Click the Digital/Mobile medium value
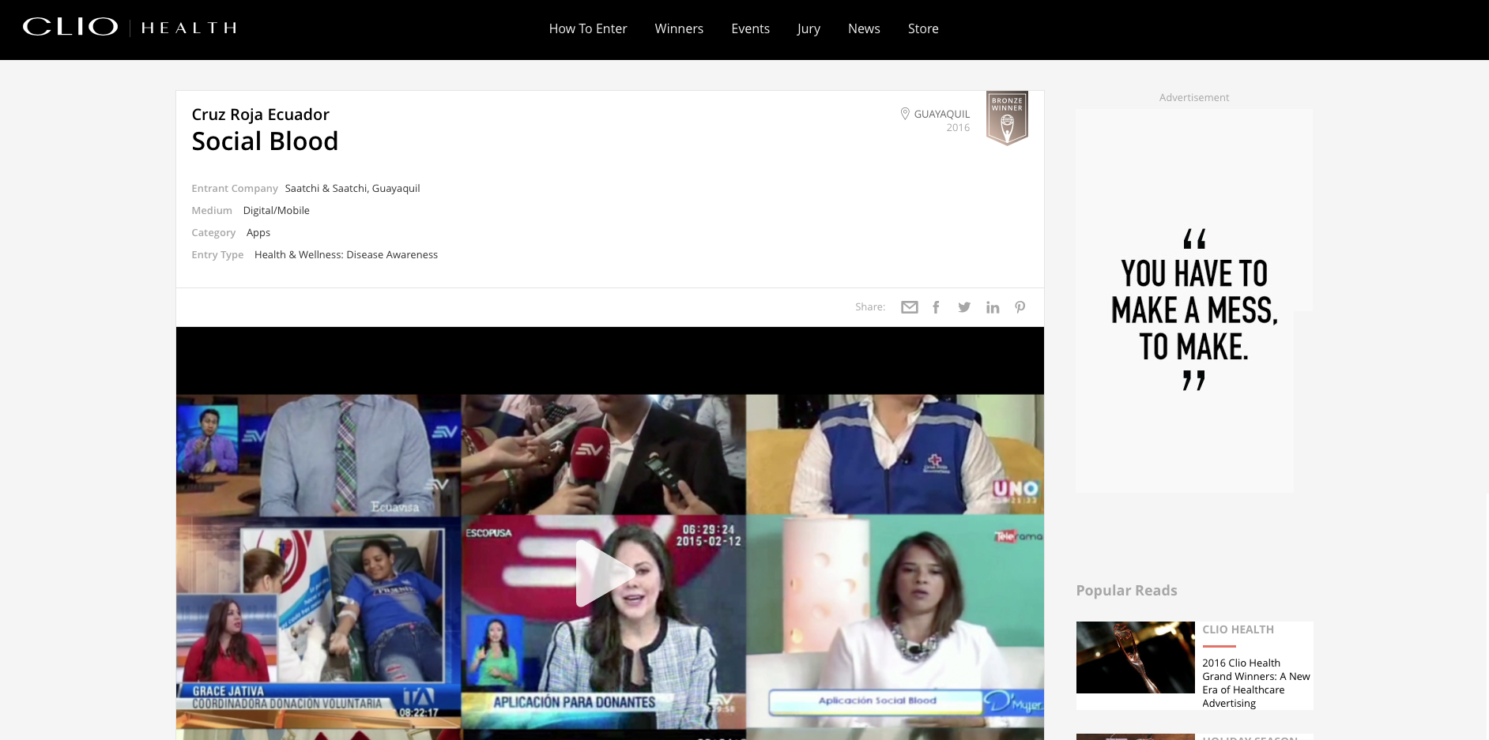Screen dimensions: 1489x740 [276, 210]
